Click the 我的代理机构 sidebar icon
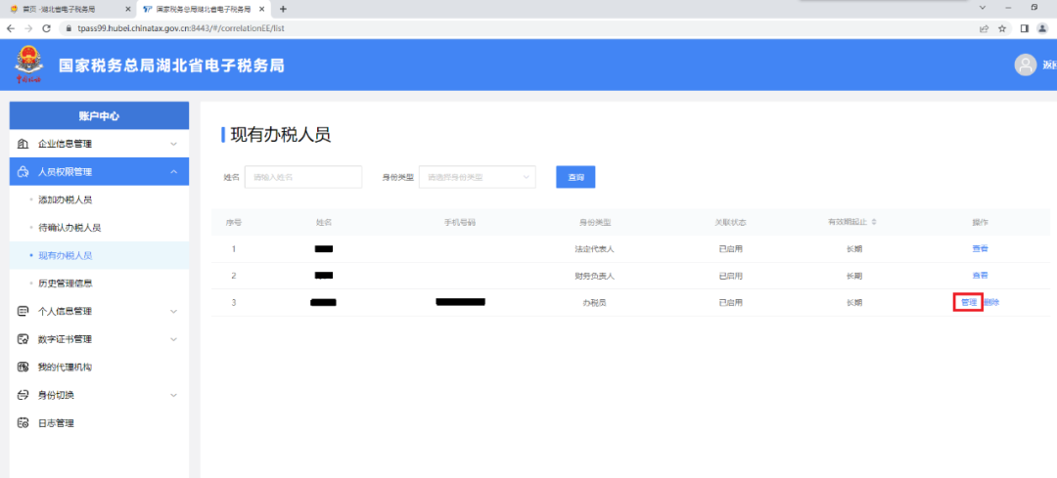 (23, 368)
